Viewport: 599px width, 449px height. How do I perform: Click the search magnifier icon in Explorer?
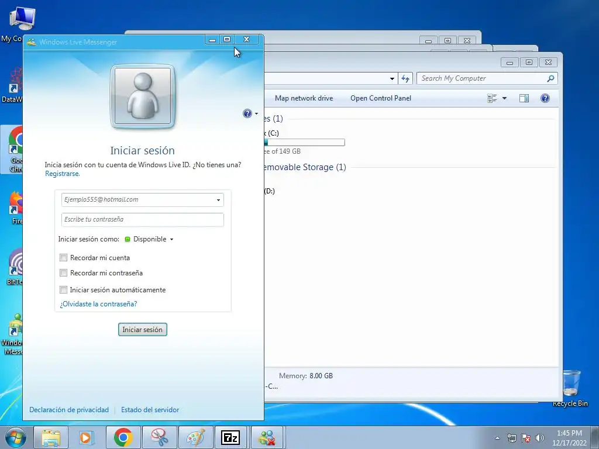(x=550, y=78)
